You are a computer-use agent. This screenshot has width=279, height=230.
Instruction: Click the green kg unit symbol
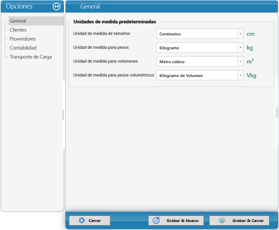coord(250,48)
